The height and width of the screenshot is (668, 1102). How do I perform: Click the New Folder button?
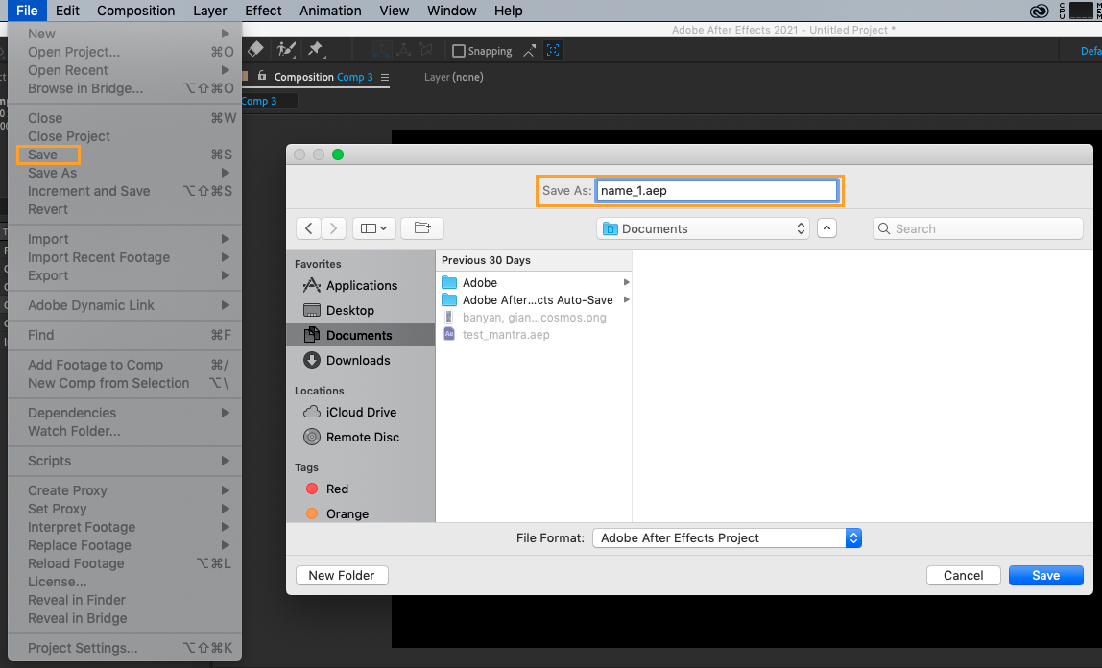click(x=342, y=575)
